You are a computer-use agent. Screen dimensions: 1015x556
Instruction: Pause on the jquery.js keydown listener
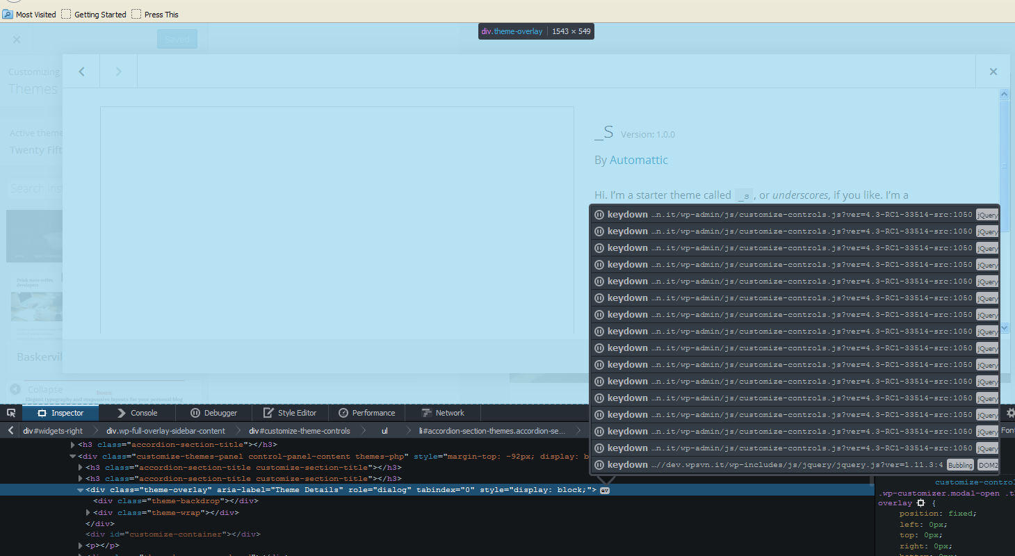(599, 465)
